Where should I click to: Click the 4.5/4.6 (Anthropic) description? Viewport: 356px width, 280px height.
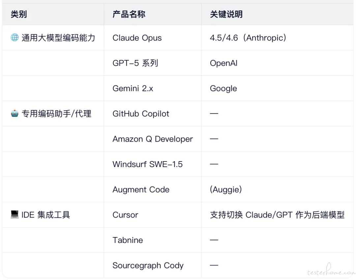[x=248, y=38]
